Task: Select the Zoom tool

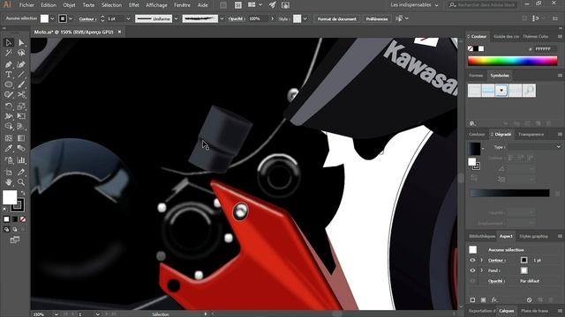Action: (21, 182)
